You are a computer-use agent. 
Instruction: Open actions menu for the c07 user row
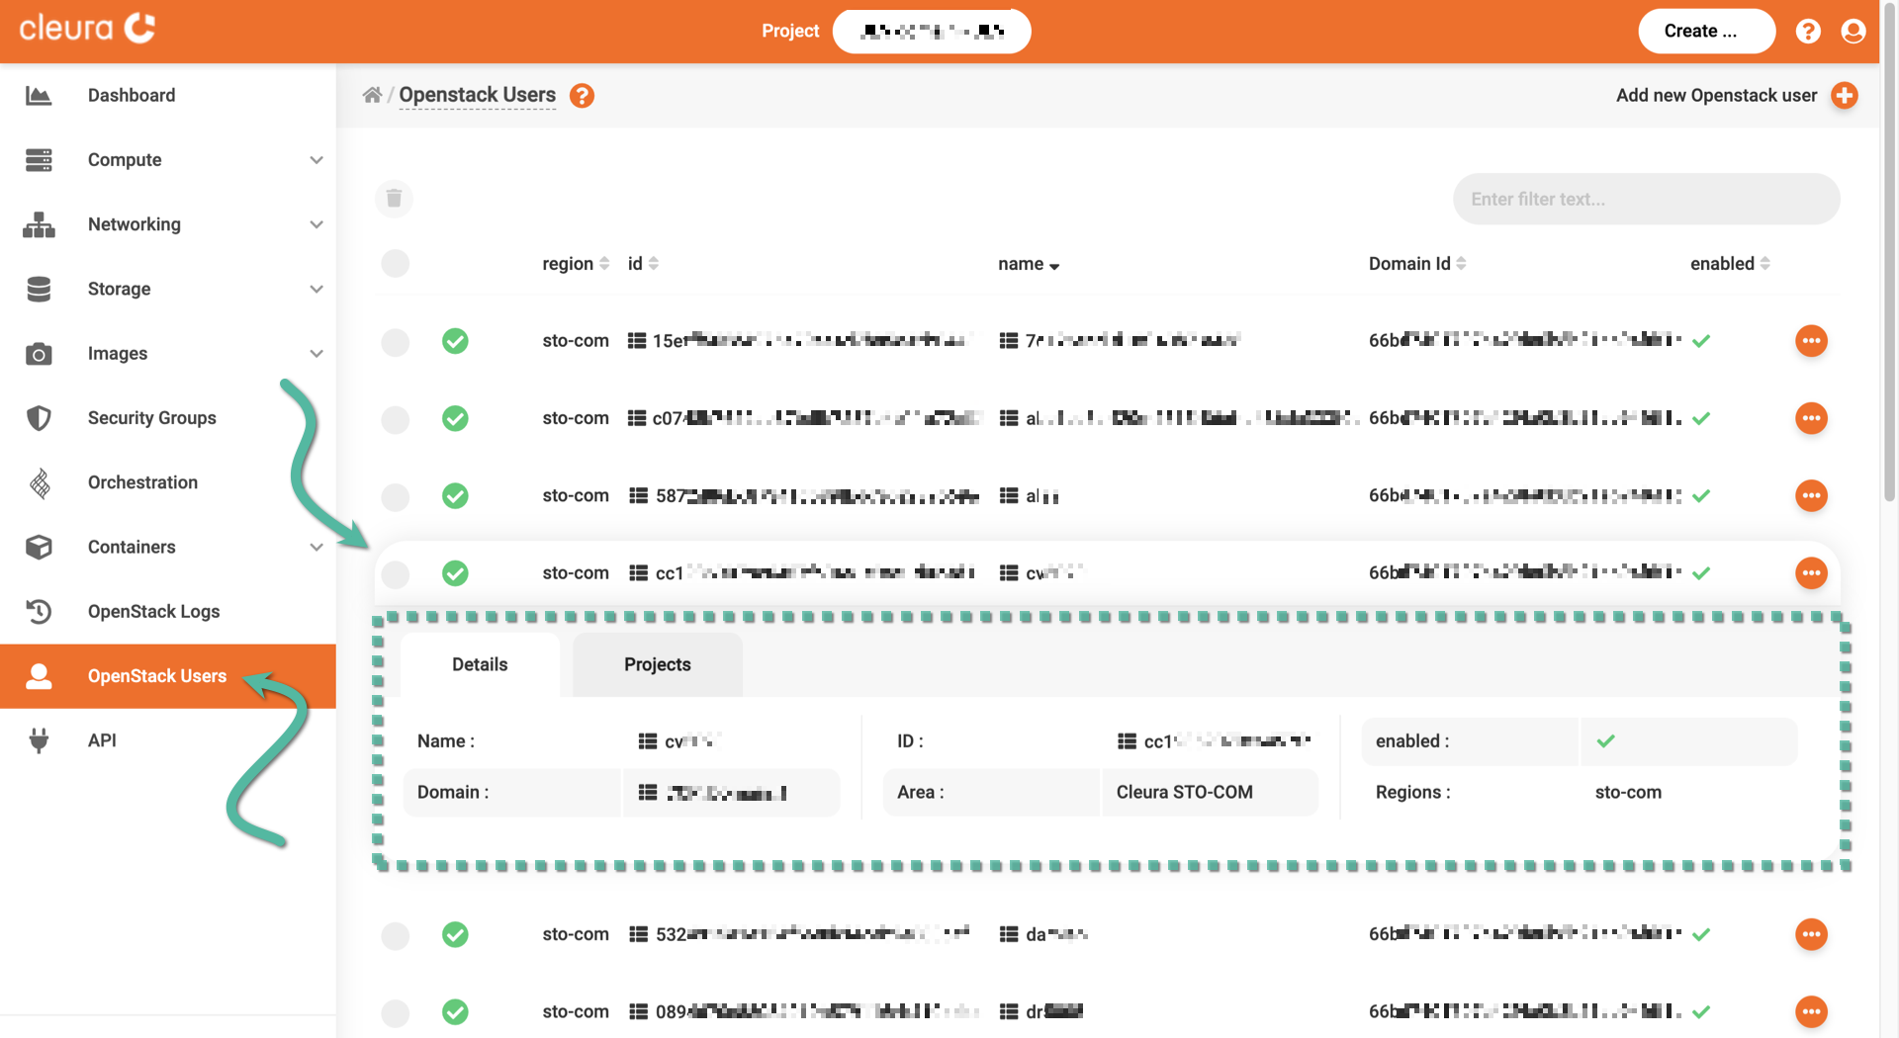click(1811, 418)
